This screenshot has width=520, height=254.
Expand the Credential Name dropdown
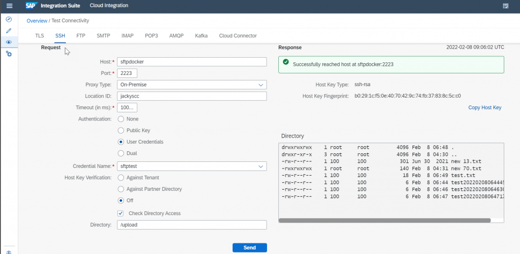pyautogui.click(x=261, y=166)
